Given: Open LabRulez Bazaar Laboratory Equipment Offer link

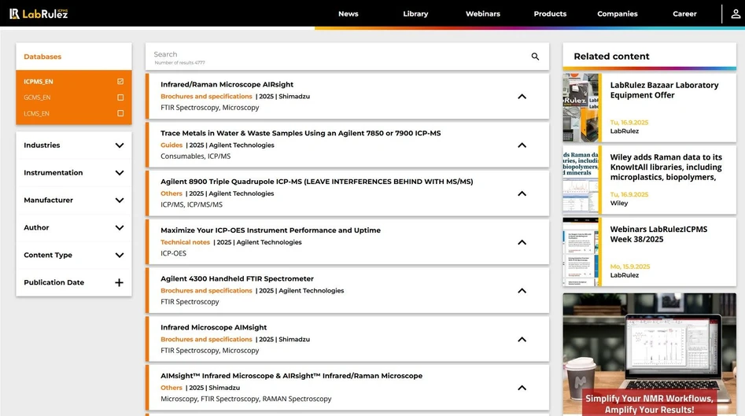Looking at the screenshot, I should pyautogui.click(x=664, y=90).
